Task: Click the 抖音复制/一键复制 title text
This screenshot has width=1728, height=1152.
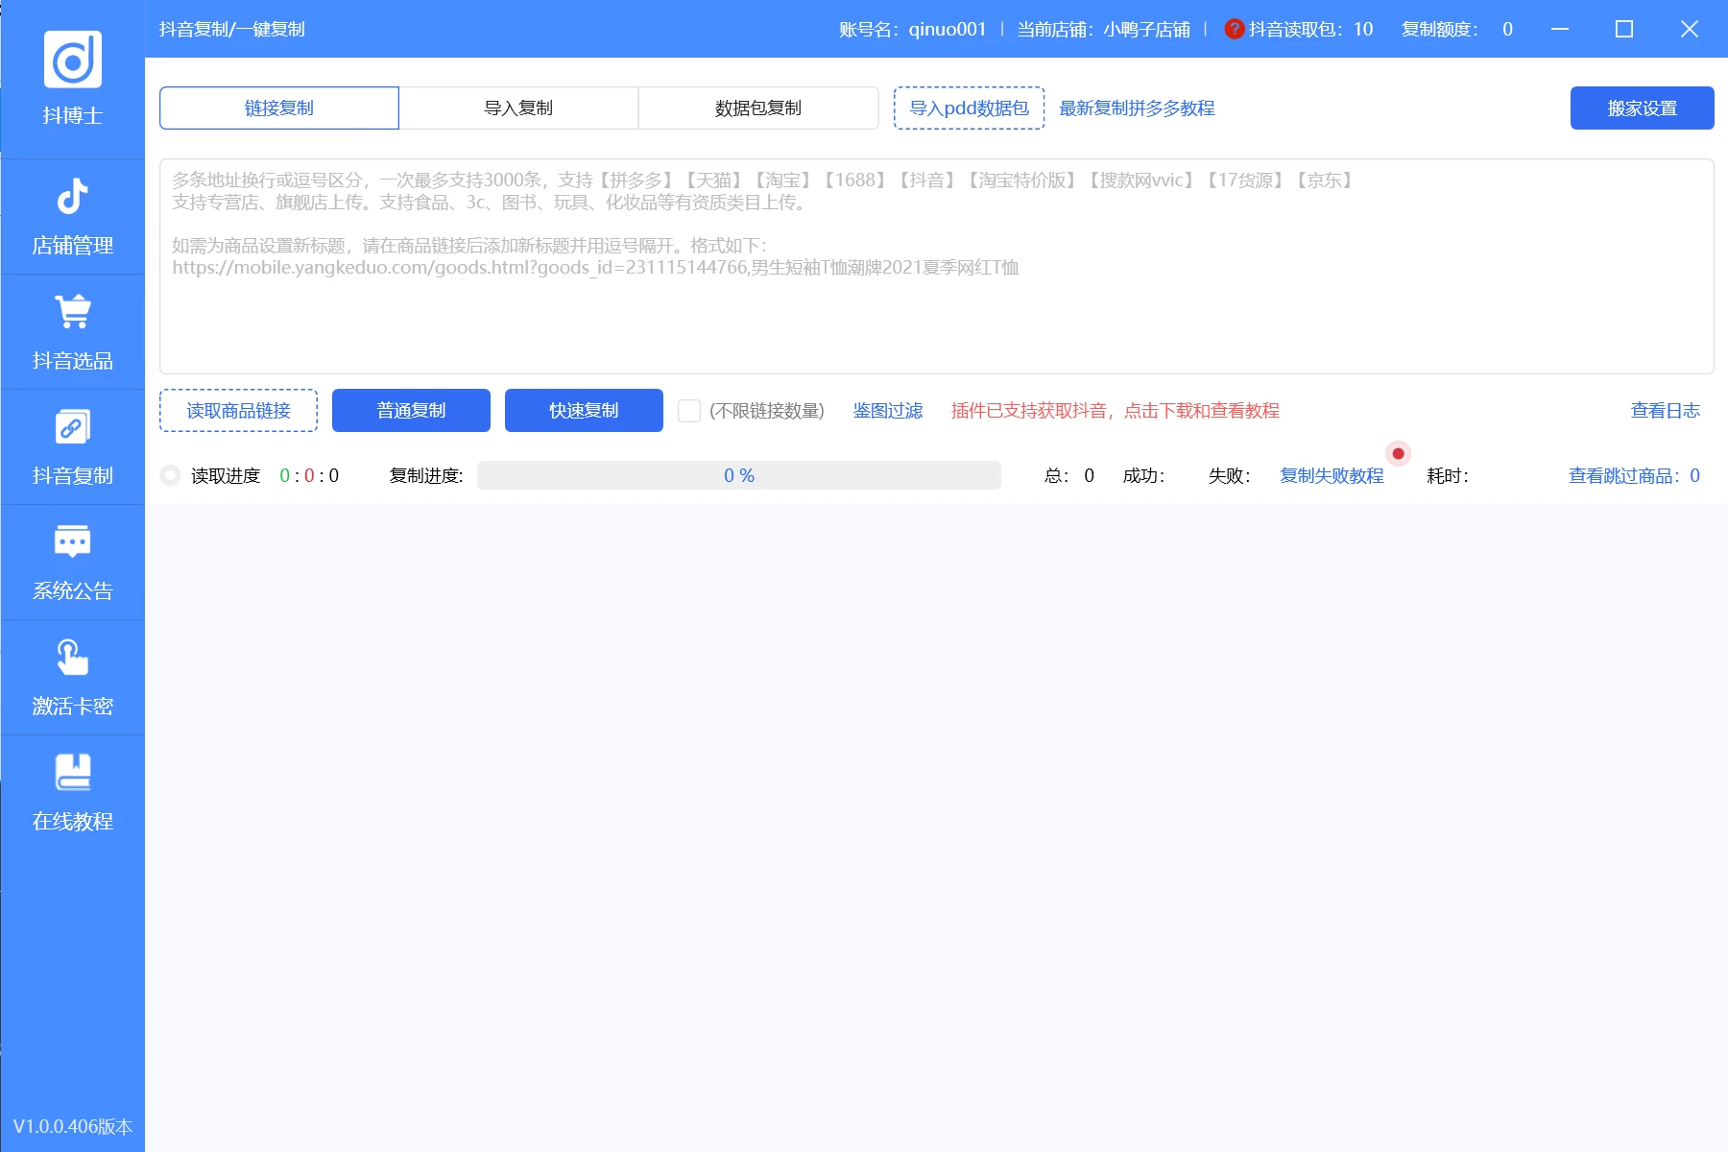Action: (232, 29)
